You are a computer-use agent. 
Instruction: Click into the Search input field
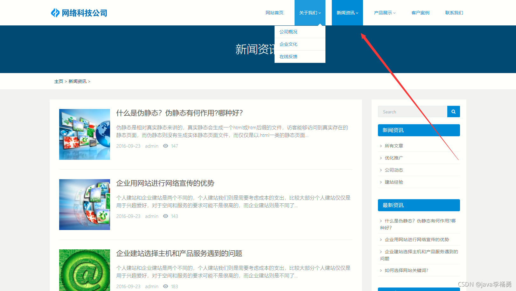[x=413, y=112]
